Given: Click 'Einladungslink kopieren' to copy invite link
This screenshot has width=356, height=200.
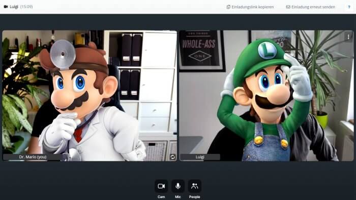Looking at the screenshot, I should (250, 7).
